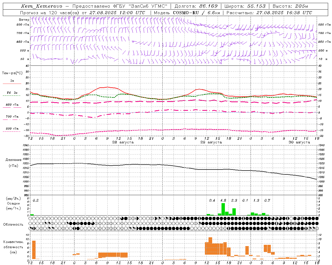332x265 pixels.
Task: Click the 1.3 precipitation total
Action: click(256, 201)
